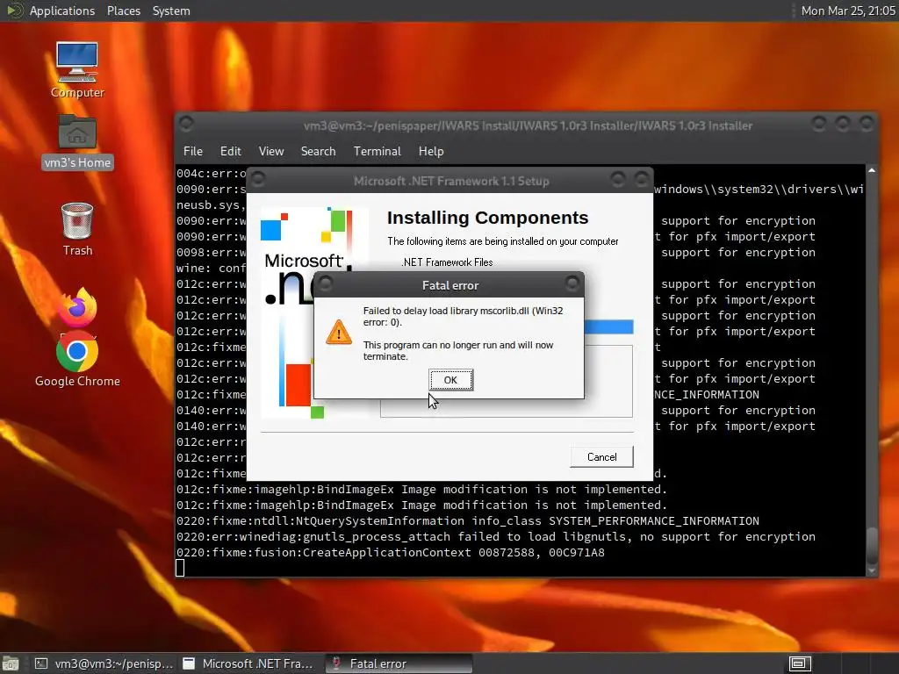Click the 'Installing Components' heading

[x=487, y=218]
